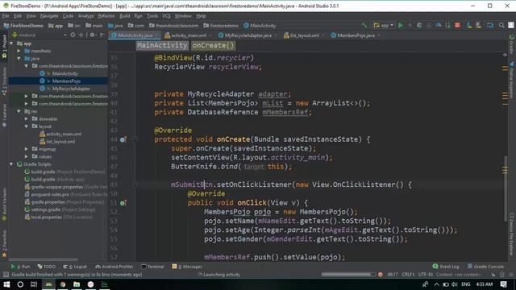Image resolution: width=516 pixels, height=290 pixels.
Task: Open the Android Profiler tool window
Action: coord(114,267)
